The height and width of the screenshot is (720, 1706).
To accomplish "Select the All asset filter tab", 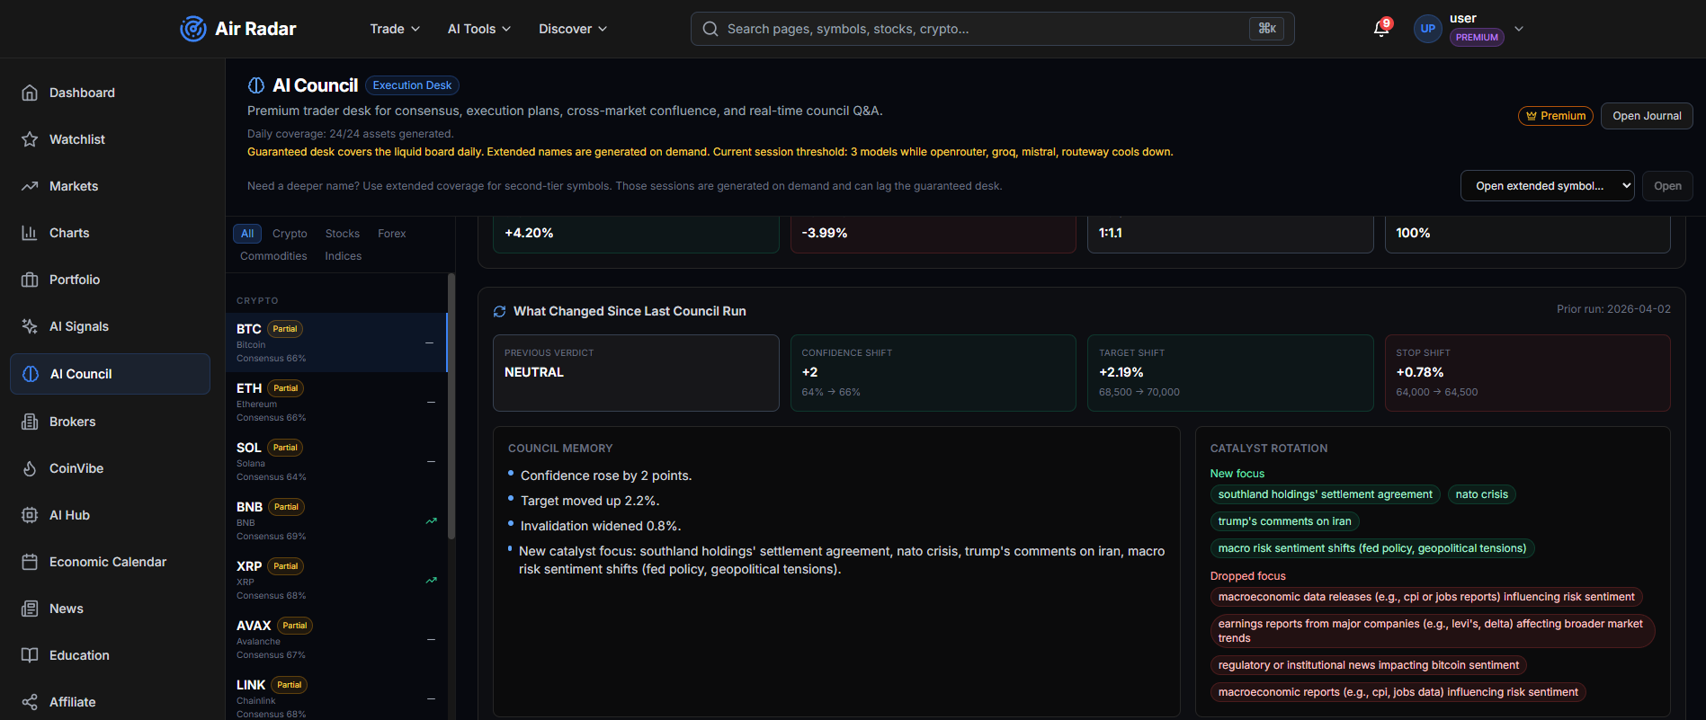I will click(247, 234).
